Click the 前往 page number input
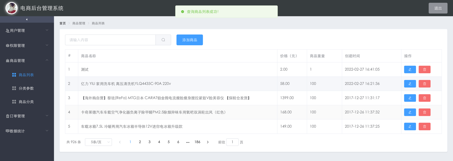Image resolution: width=453 pixels, height=161 pixels. (232, 142)
